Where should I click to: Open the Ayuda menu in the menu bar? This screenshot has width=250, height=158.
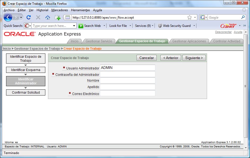click(x=98, y=10)
